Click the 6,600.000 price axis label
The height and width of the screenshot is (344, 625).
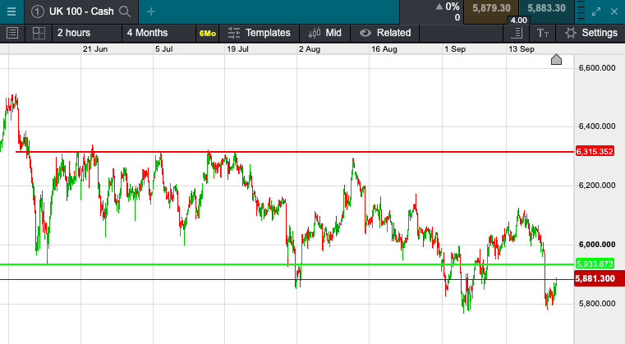point(597,68)
